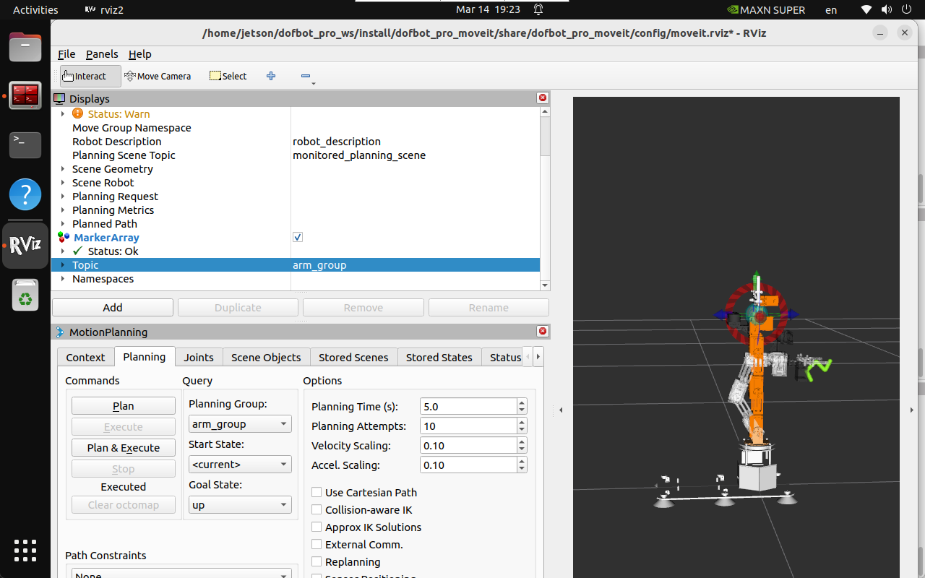The image size is (925, 578).
Task: Open Files from the Ubuntu dock
Action: coord(25,48)
